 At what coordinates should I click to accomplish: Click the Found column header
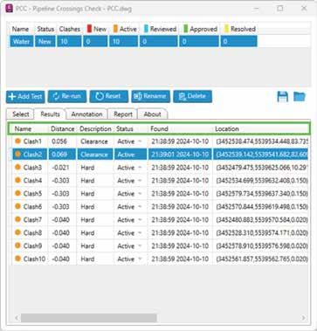pyautogui.click(x=159, y=128)
